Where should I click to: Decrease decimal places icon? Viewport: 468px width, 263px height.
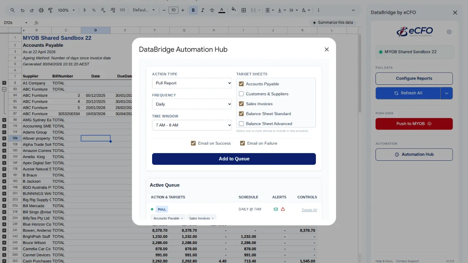pyautogui.click(x=103, y=10)
